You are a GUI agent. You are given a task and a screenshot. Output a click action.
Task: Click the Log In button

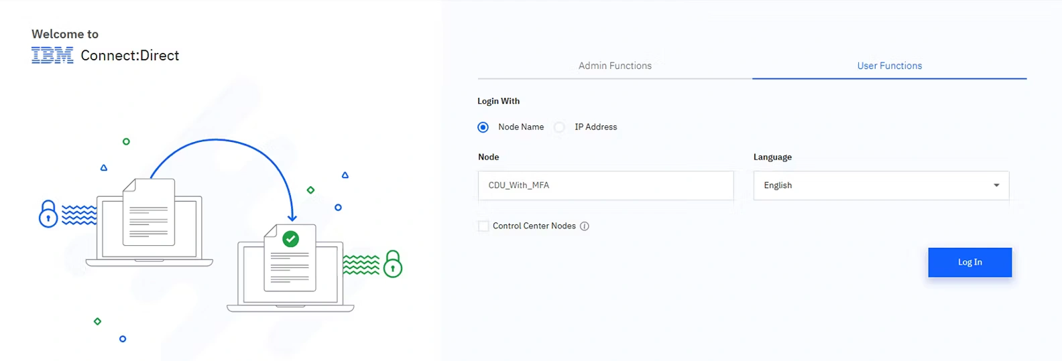point(969,263)
